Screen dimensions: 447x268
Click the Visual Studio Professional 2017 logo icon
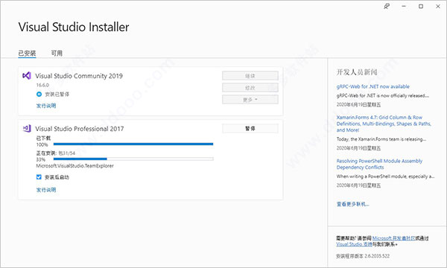pos(27,129)
